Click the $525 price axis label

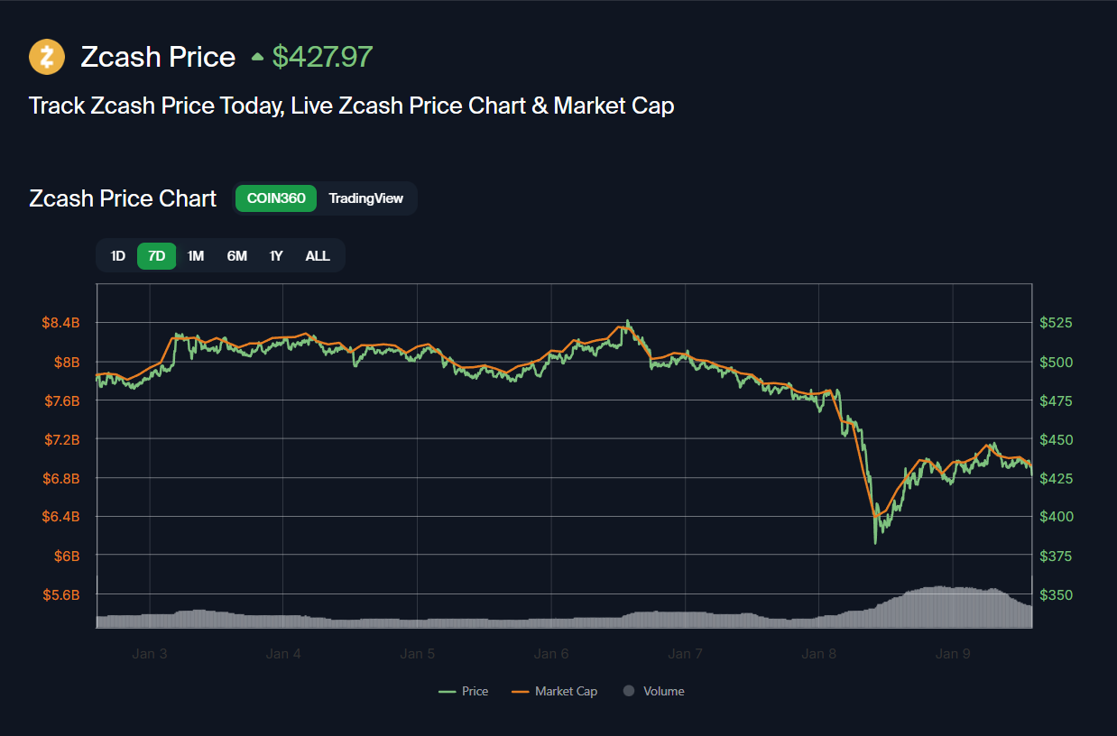click(1056, 323)
